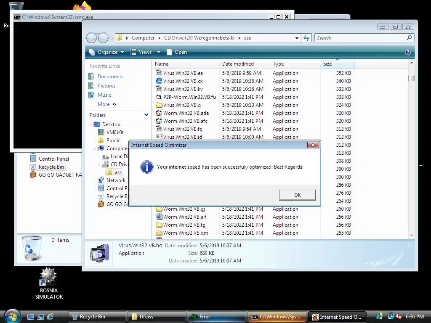Click Switch between windows quick launch icon
This screenshot has height=323, width=431.
coord(40,317)
